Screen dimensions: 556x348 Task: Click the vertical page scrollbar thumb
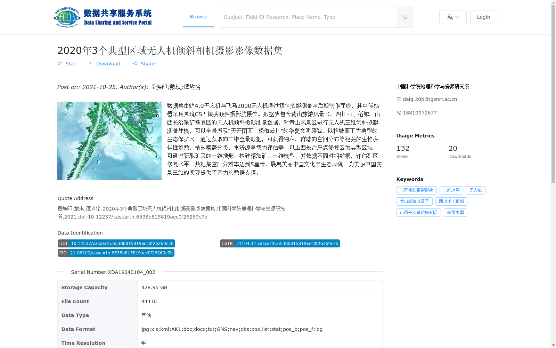(x=553, y=94)
